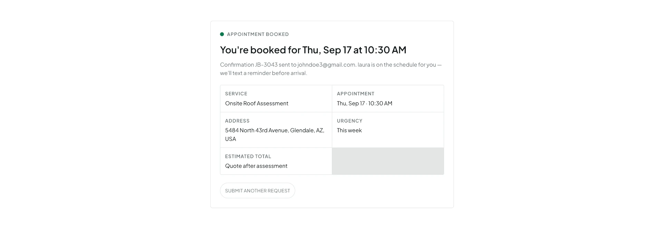Screen dimensions: 663x229
Task: Select the Address label
Action: (237, 121)
